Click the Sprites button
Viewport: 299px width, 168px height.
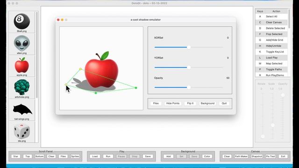point(75,156)
